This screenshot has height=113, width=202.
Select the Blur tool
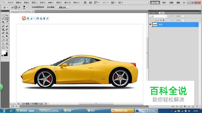click(x=3, y=37)
